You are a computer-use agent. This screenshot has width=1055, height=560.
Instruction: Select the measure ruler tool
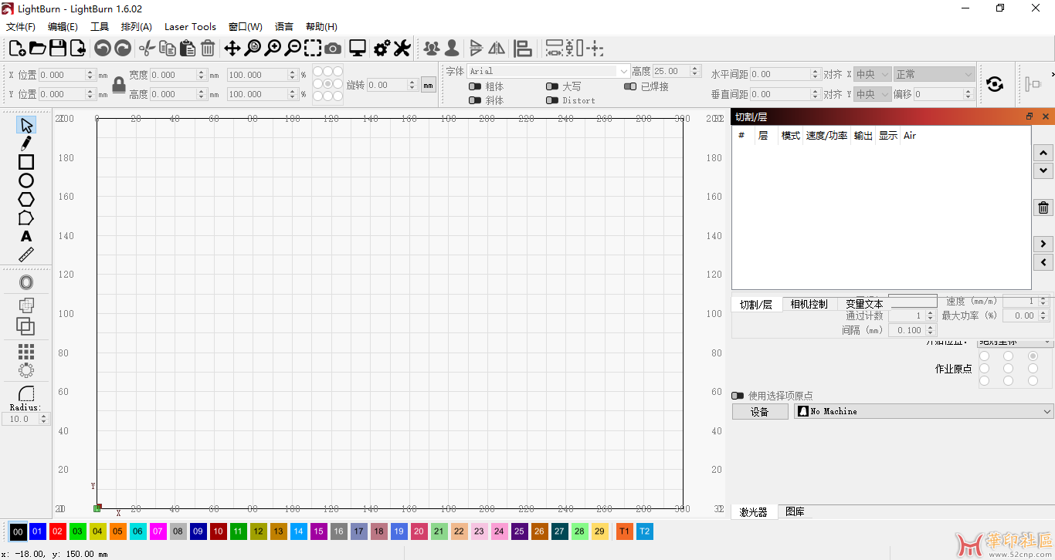tap(26, 255)
